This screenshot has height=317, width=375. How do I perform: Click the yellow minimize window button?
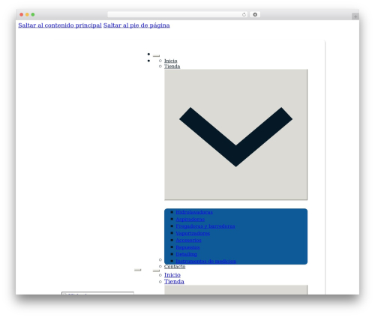pyautogui.click(x=27, y=14)
